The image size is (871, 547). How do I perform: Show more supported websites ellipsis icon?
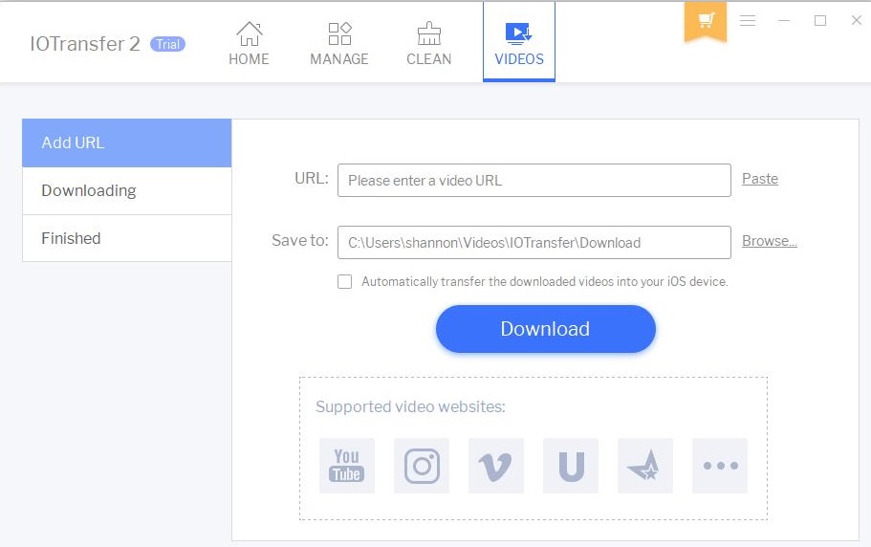click(720, 466)
